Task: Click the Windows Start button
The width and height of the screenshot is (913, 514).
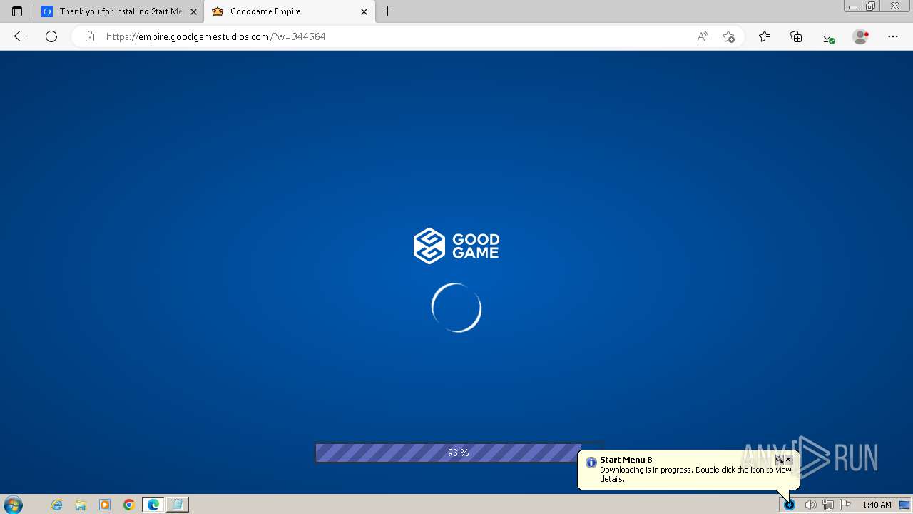Action: (13, 505)
